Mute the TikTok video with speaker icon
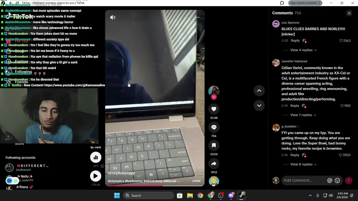 113,17
